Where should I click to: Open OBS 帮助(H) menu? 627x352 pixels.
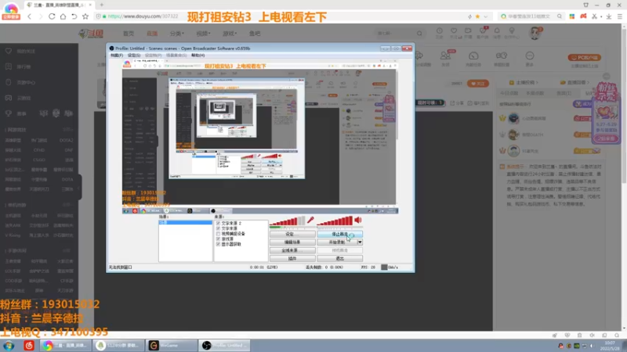[x=198, y=55]
